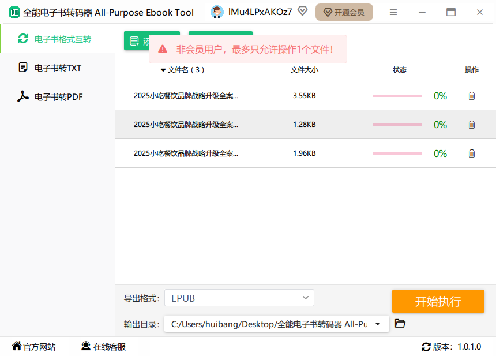Image resolution: width=496 pixels, height=356 pixels.
Task: Switch to 电子书转TXT tab
Action: (58, 68)
